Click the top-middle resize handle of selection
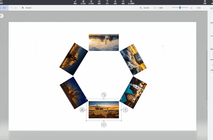Screen dimensions: 213x140 click(104, 99)
